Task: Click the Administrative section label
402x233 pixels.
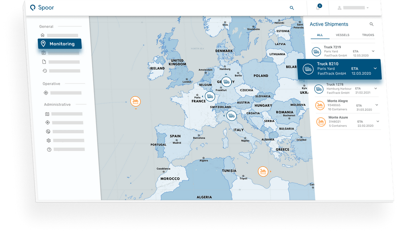Action: (57, 105)
